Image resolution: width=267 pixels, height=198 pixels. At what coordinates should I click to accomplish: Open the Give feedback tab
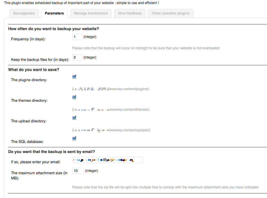point(130,13)
